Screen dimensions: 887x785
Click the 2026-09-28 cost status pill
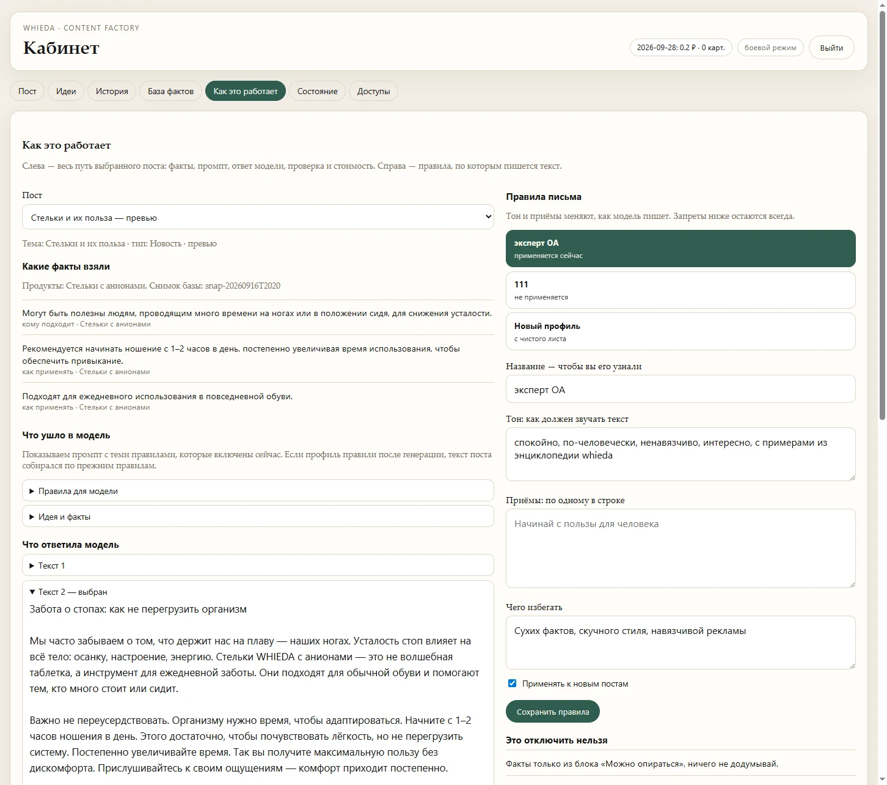click(681, 48)
